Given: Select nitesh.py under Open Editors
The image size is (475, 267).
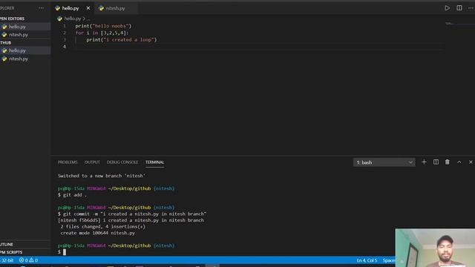Looking at the screenshot, I should [x=18, y=35].
